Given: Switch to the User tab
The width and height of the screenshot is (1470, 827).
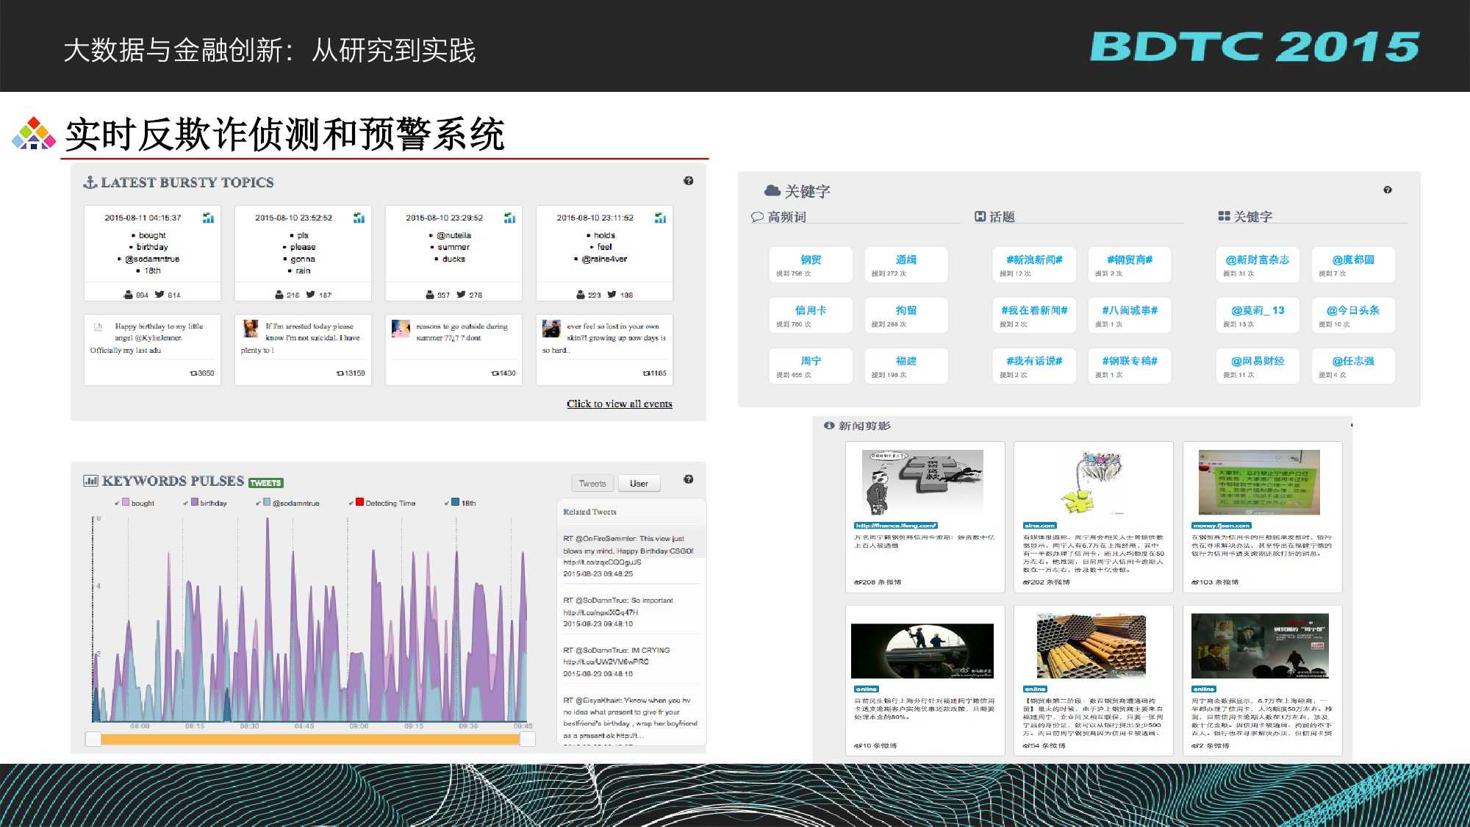Looking at the screenshot, I should [639, 484].
